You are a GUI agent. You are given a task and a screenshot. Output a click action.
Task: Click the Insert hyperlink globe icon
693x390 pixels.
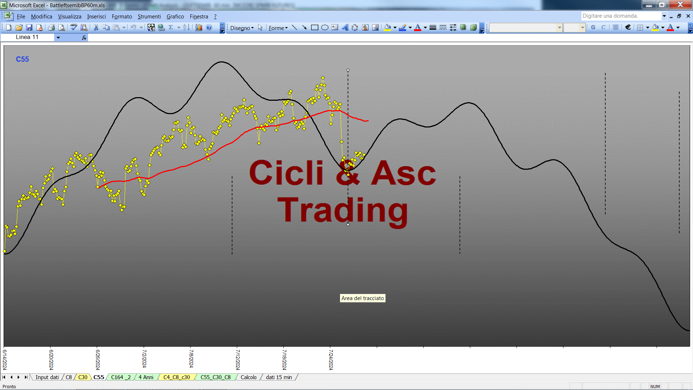tap(161, 27)
